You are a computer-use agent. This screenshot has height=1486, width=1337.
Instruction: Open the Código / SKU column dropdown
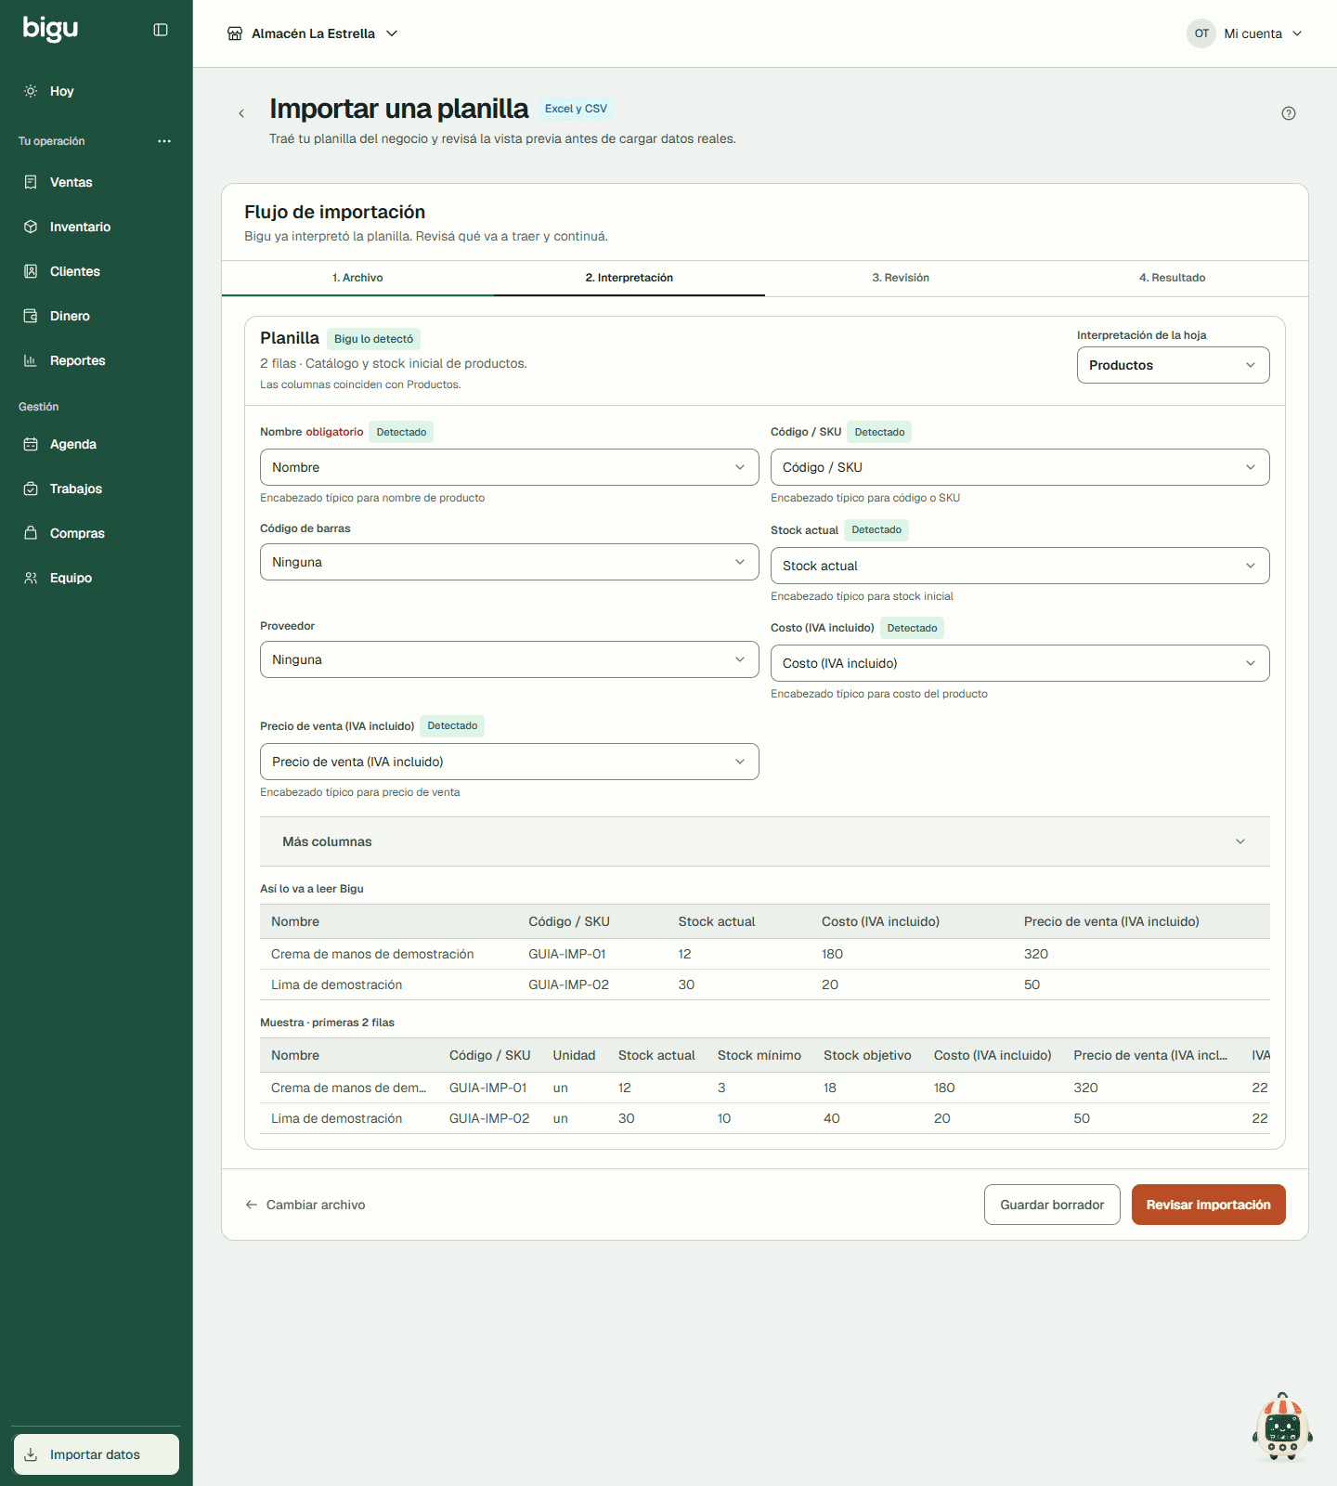point(1020,467)
